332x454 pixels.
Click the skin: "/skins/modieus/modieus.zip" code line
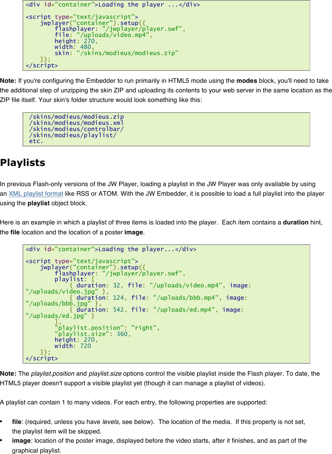tap(116, 53)
